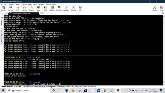Open the View menu
The image size is (165, 93).
click(18, 4)
